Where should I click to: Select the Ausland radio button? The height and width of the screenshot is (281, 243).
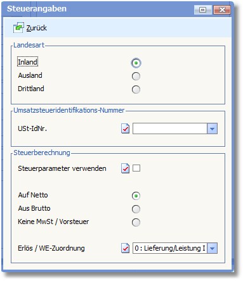(x=136, y=77)
